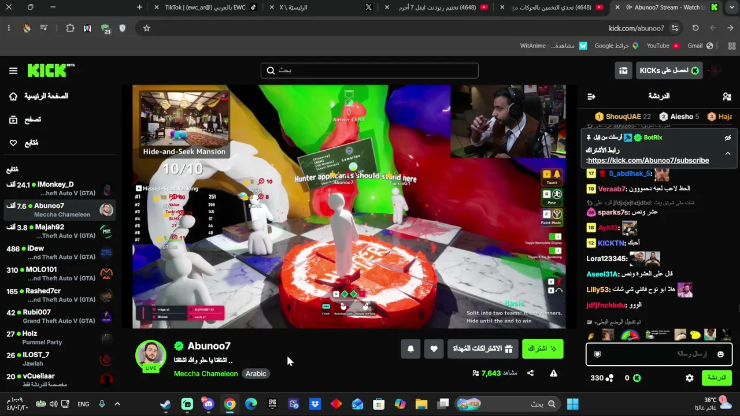Hide the pinned BotRix message

click(x=728, y=138)
